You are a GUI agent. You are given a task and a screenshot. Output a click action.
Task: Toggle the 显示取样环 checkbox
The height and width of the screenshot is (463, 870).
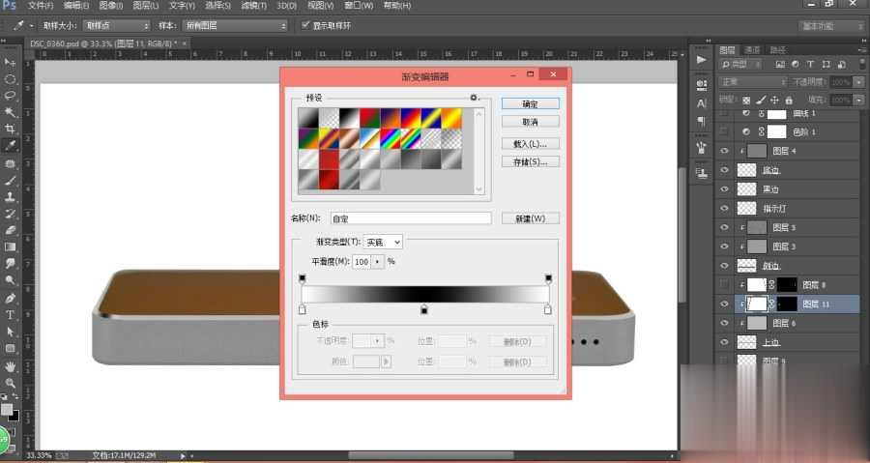306,25
